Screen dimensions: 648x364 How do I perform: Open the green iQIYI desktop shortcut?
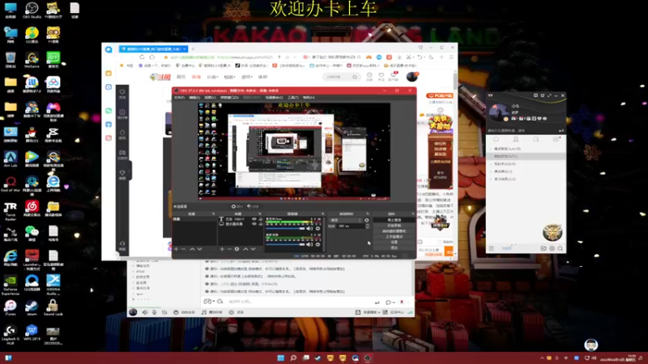click(53, 60)
